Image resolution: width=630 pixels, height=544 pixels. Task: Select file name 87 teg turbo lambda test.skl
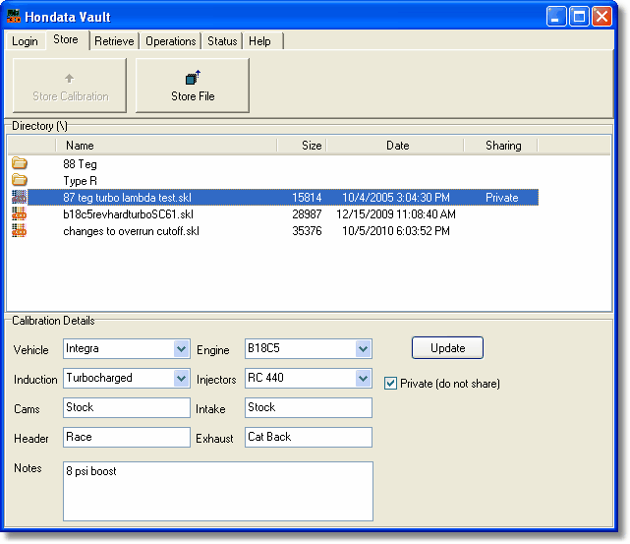pos(127,198)
